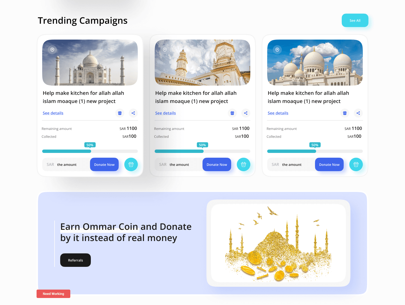Viewport: 405px width, 305px height.
Task: Click round cyan cart button on third card
Action: point(356,164)
